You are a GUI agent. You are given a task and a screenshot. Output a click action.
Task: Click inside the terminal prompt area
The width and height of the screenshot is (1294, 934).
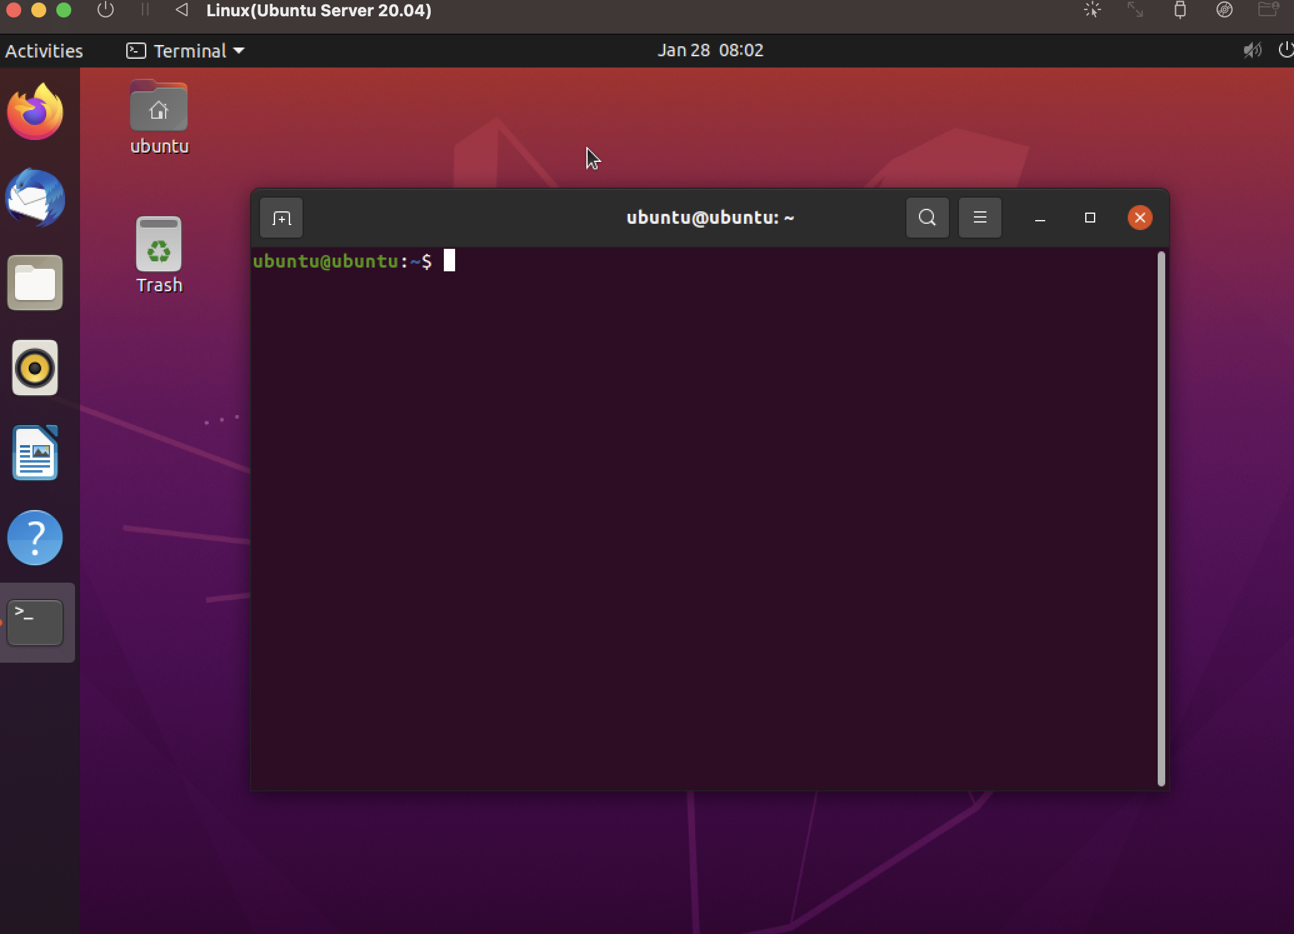[688, 500]
